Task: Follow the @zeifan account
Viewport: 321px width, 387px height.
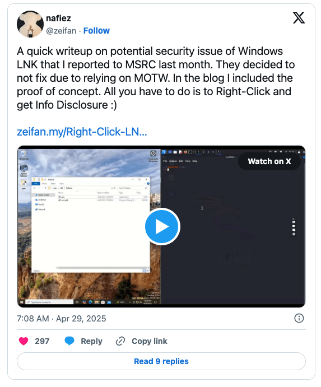Action: pyautogui.click(x=96, y=31)
